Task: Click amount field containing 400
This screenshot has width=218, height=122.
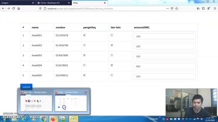Action: point(165,66)
